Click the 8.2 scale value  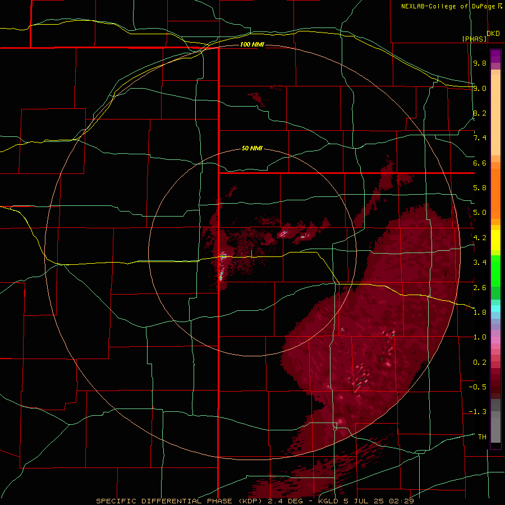click(x=480, y=113)
